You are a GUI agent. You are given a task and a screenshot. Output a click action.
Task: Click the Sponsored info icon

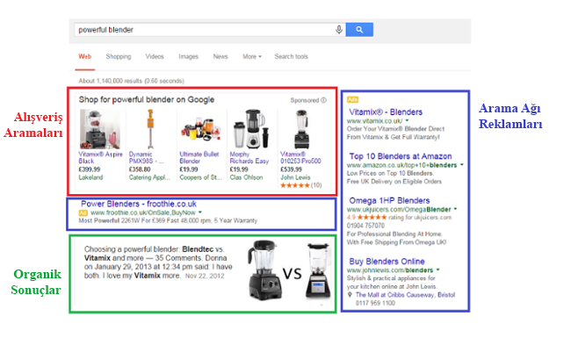tap(324, 100)
